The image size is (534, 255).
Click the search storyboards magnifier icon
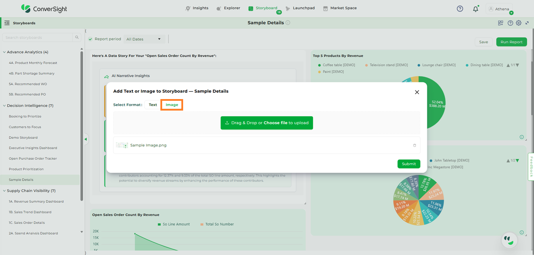tap(77, 38)
